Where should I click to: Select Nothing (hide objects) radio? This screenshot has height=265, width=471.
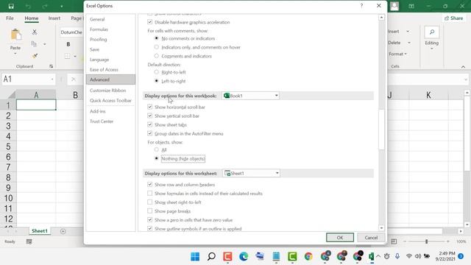tap(157, 158)
